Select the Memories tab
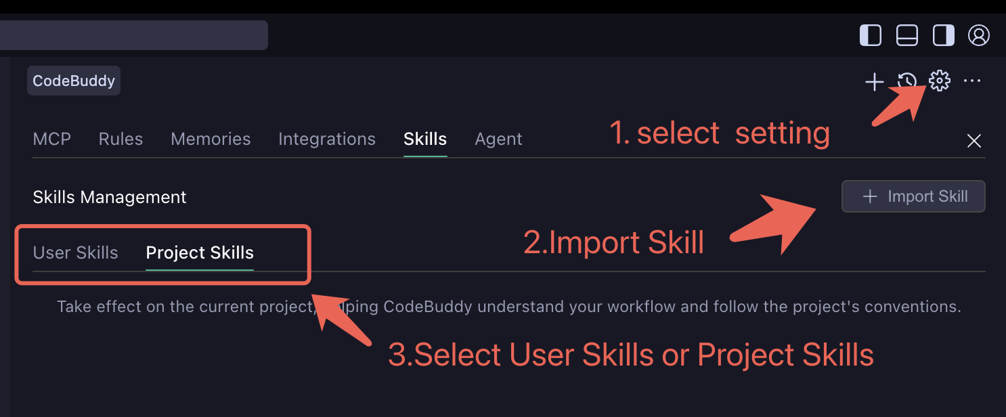Screen dimensions: 1006x417 coord(211,139)
